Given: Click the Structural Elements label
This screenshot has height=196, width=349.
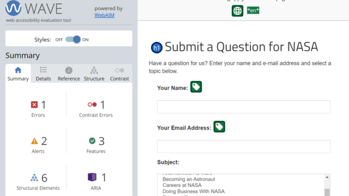Looking at the screenshot, I should (38, 188).
